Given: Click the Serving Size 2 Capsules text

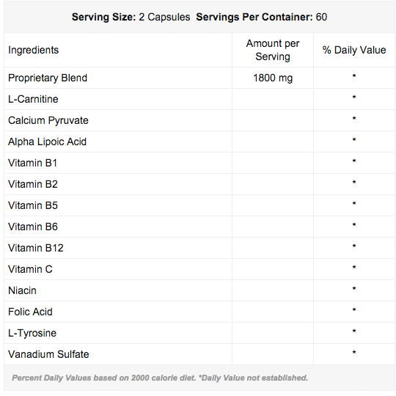Looking at the screenshot, I should coord(131,17).
